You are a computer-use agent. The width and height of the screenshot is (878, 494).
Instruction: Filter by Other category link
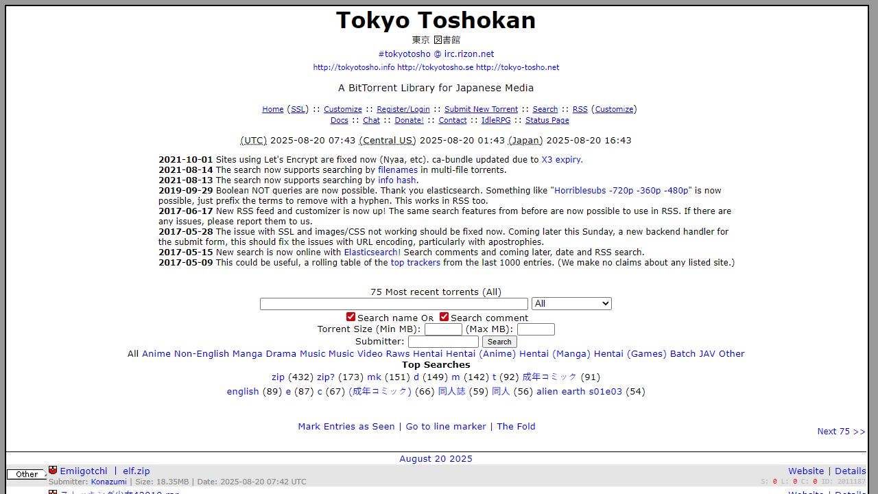tap(732, 354)
